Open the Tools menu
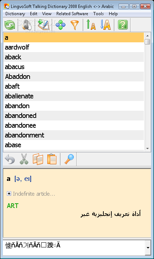The width and height of the screenshot is (154, 259). (x=98, y=14)
